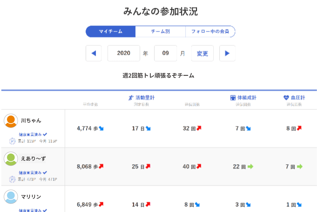Open the チーム別 tab
317x212 pixels.
[160, 32]
